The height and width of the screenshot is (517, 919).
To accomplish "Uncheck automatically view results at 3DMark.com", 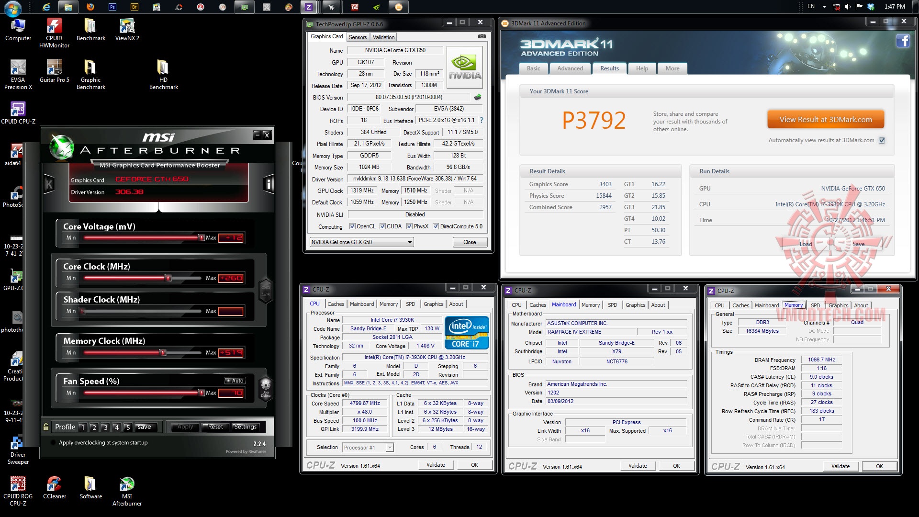I will click(x=882, y=140).
